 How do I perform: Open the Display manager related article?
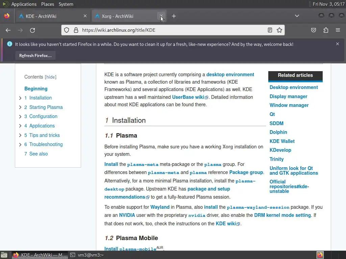288,96
